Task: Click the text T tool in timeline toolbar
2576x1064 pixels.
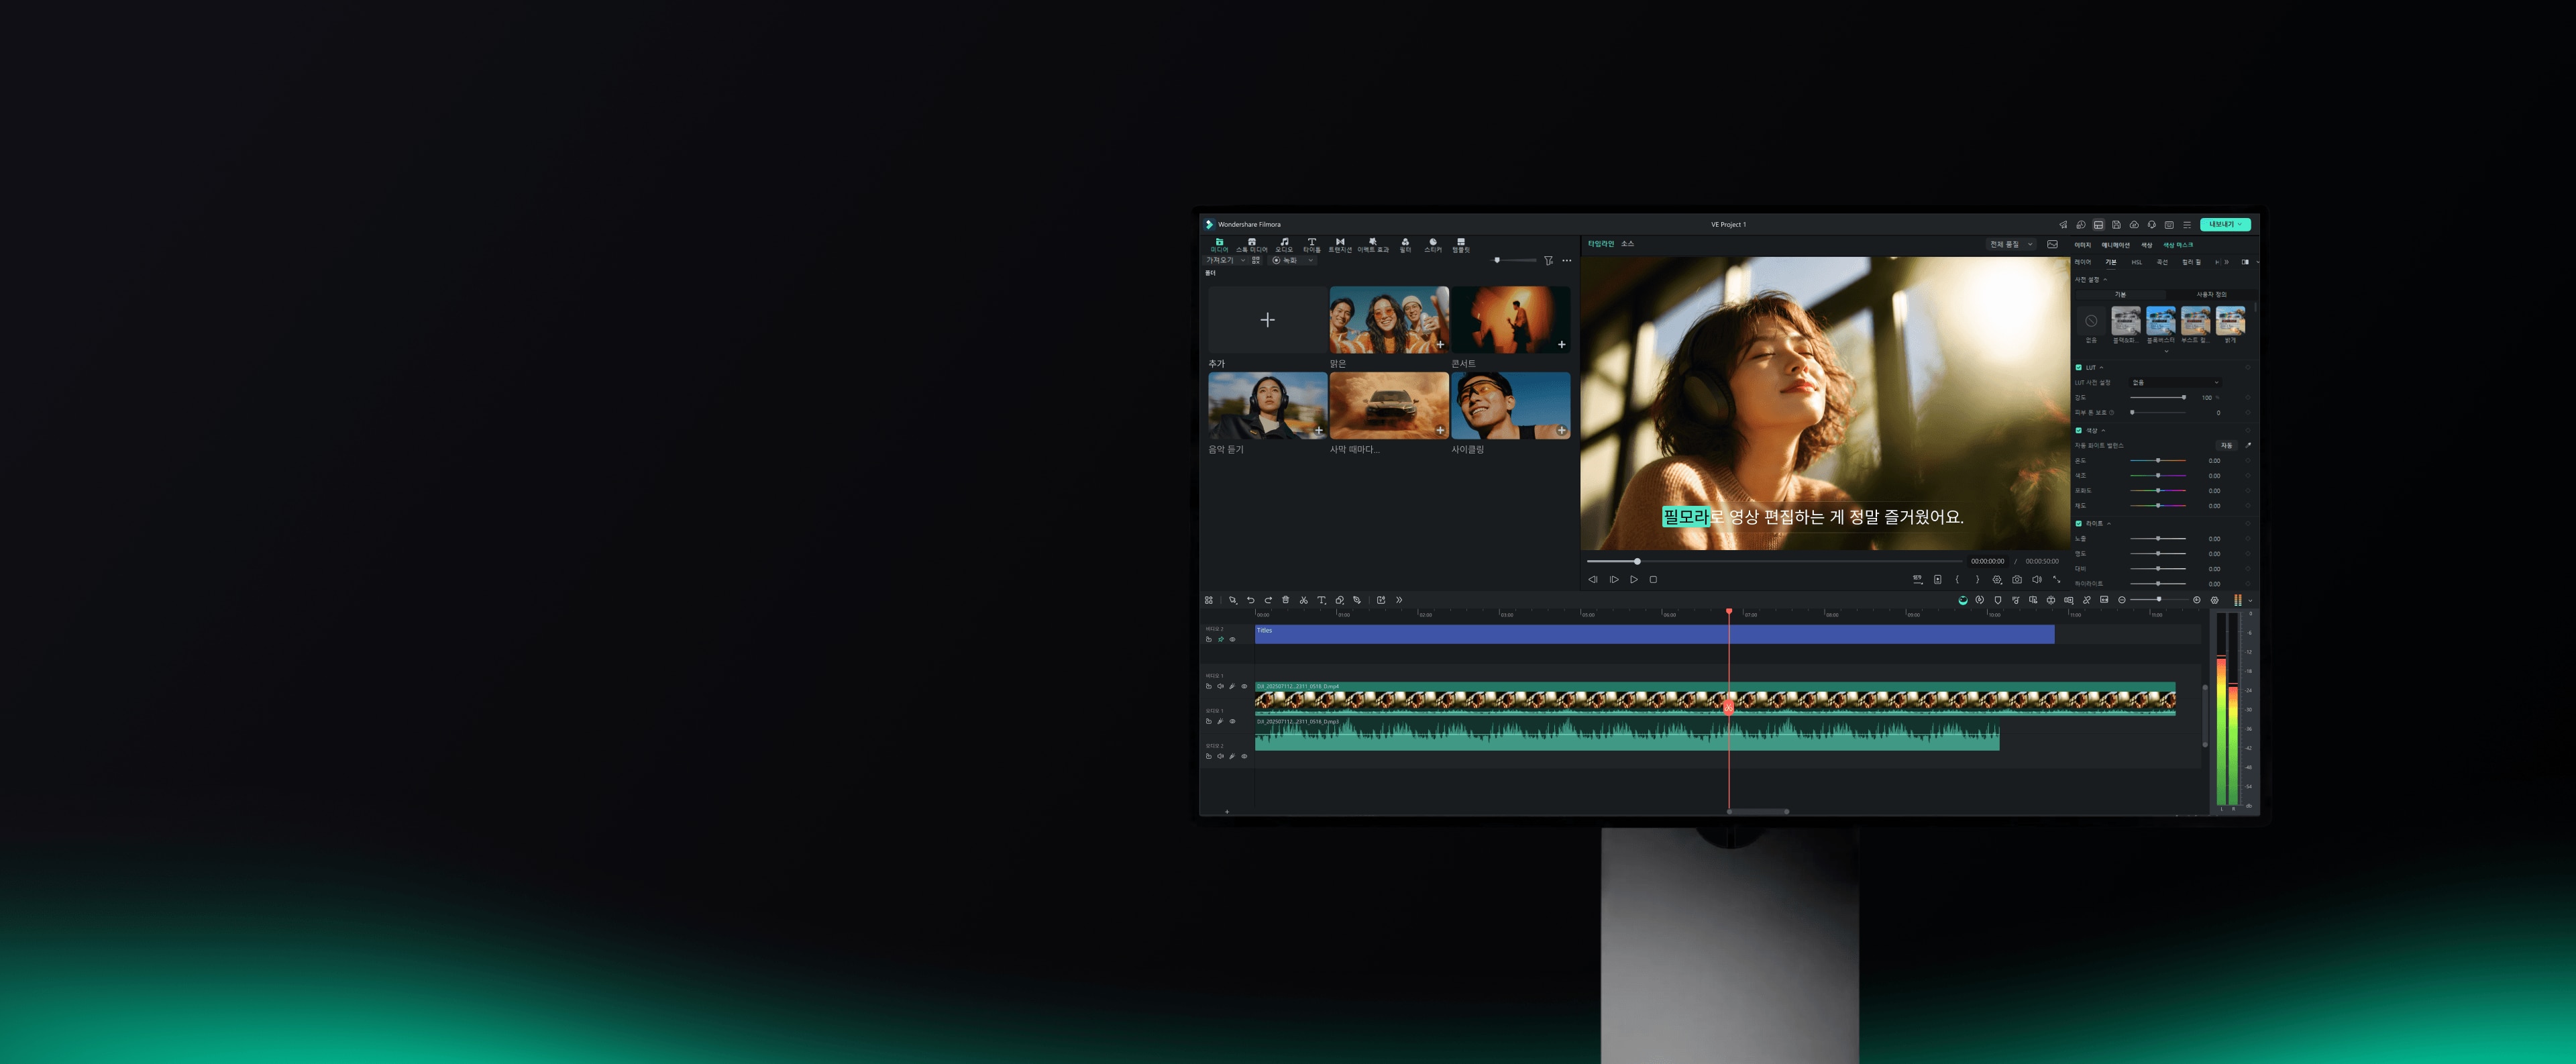Action: click(1322, 600)
